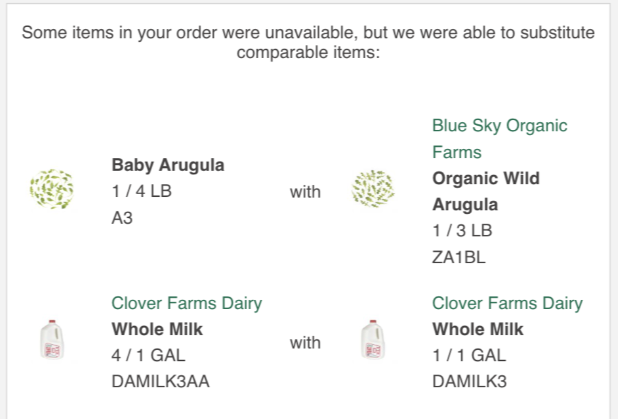Click the original Whole Milk jug image

52,339
